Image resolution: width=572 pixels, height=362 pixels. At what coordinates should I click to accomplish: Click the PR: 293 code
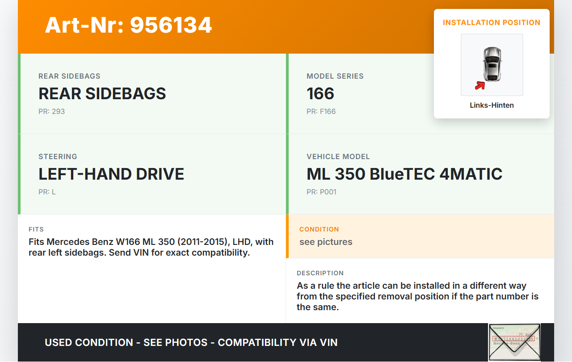coord(52,111)
